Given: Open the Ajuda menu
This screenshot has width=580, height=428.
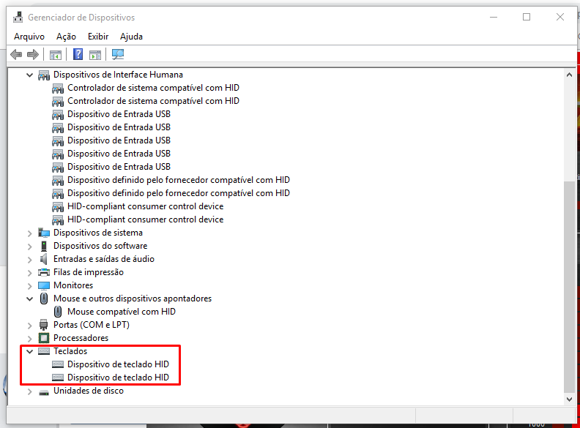Looking at the screenshot, I should coord(131,37).
